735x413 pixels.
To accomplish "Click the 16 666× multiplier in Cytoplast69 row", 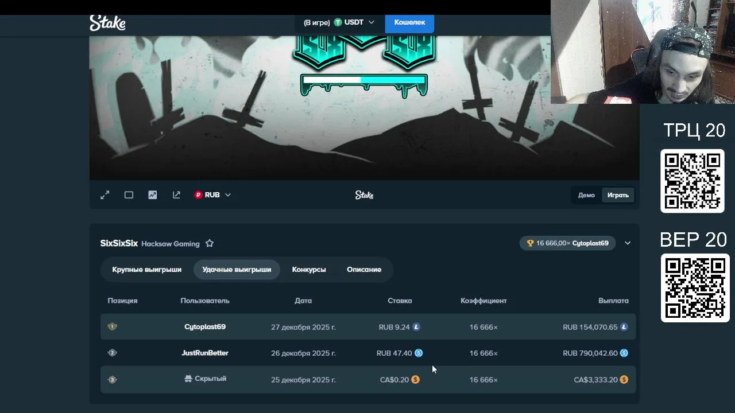I will tap(483, 327).
